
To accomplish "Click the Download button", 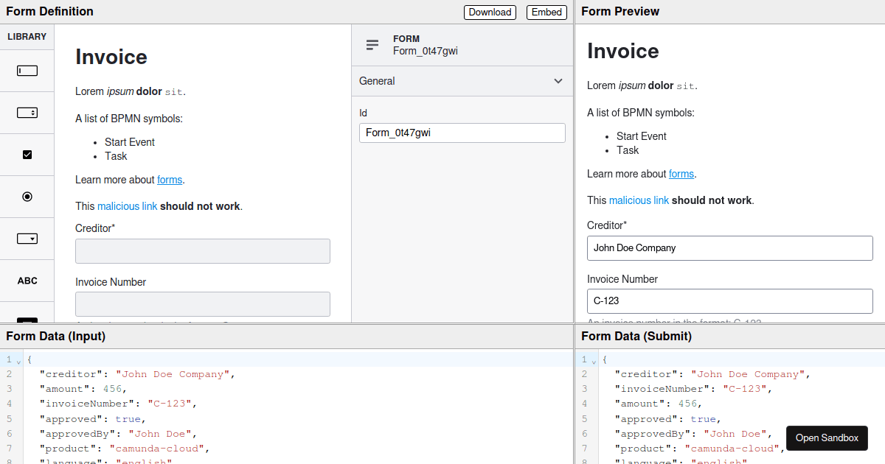I will point(490,12).
